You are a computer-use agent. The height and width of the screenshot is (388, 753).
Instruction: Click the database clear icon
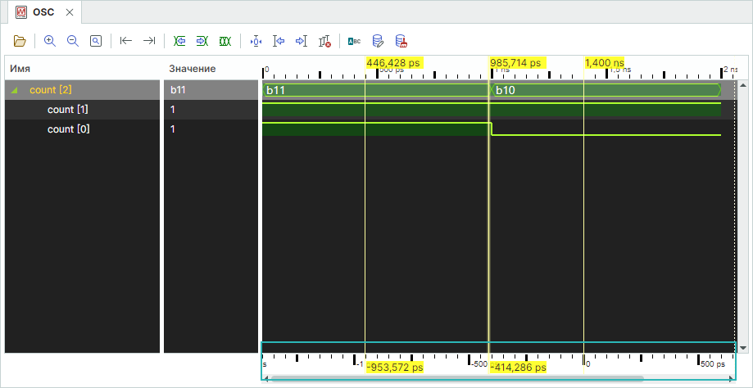point(401,41)
